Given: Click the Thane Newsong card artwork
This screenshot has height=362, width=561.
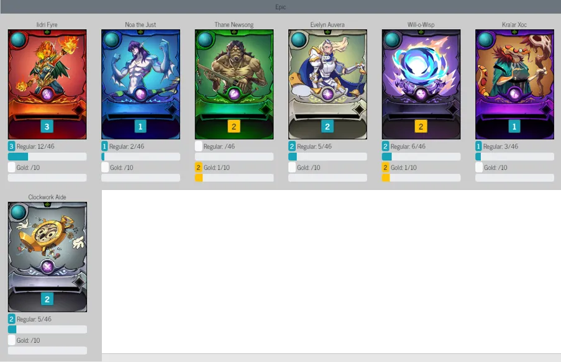Looking at the screenshot, I should (234, 84).
